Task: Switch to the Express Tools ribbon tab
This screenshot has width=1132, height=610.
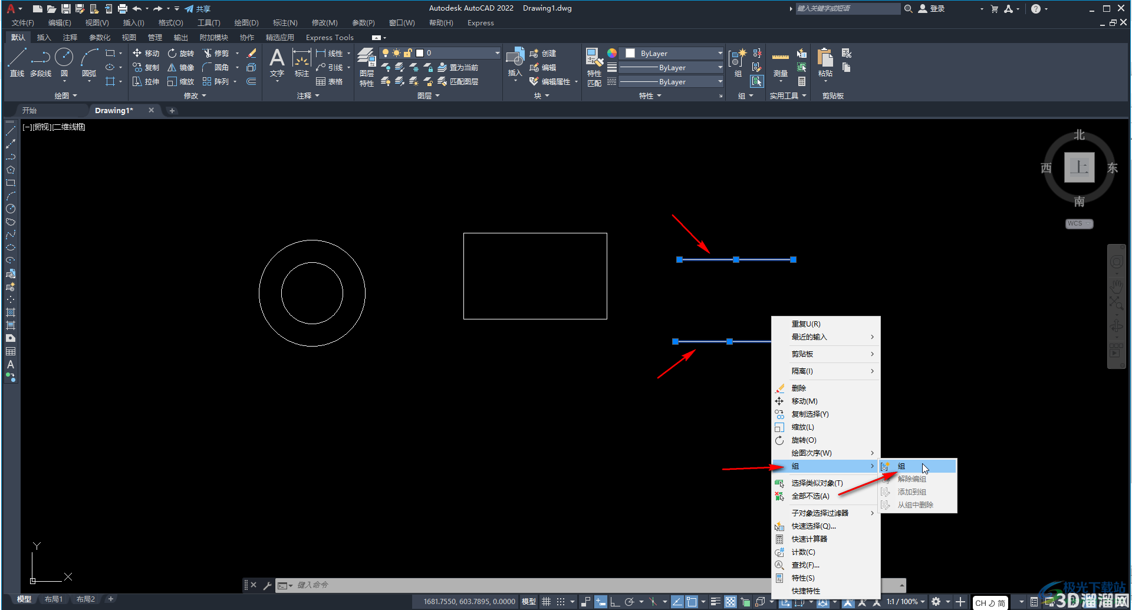Action: coord(330,37)
